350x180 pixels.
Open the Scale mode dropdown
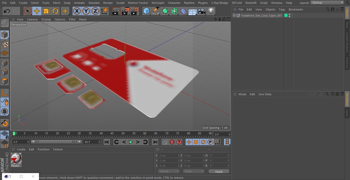click(194, 171)
